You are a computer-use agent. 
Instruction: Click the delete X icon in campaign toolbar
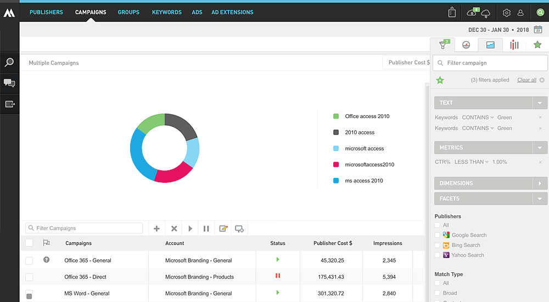[174, 228]
